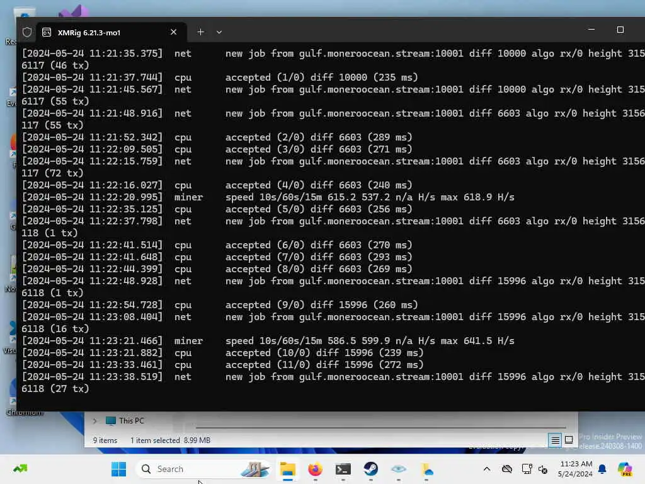Screen dimensions: 645x484
Task: Open the Widgets stock icon on taskbar
Action: 20,469
